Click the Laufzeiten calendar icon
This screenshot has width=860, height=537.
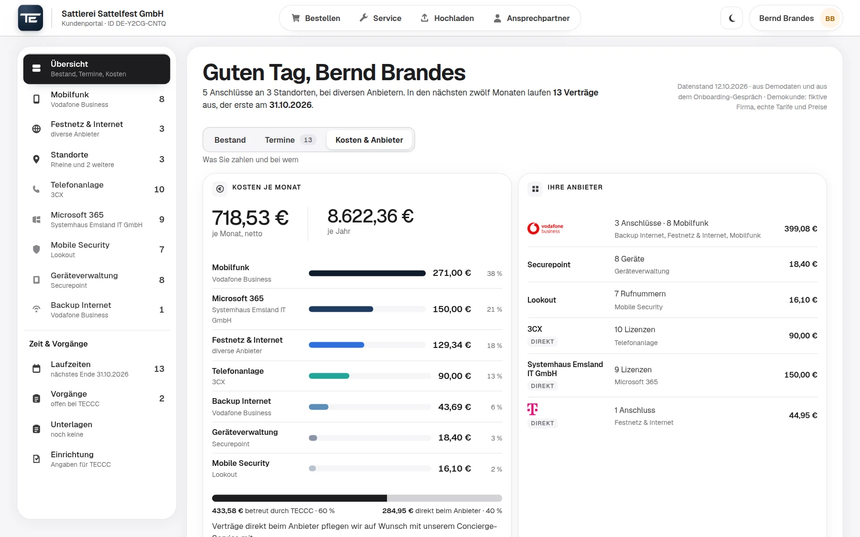[x=36, y=369]
